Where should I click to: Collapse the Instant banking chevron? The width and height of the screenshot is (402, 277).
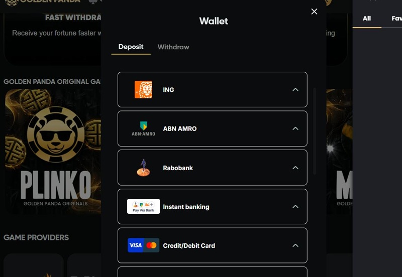tap(295, 207)
